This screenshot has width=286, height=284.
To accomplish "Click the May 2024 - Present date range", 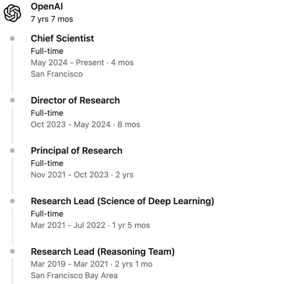I will pos(67,63).
